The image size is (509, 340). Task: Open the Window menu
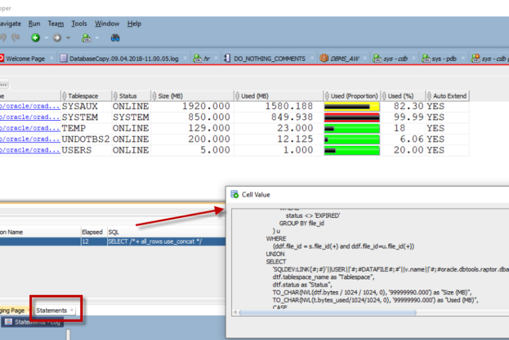pos(107,24)
